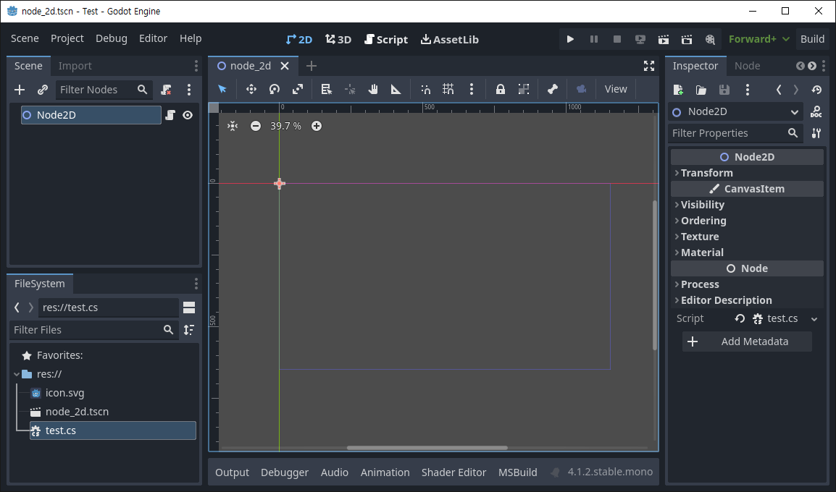836x492 pixels.
Task: Open the Debug menu
Action: [112, 38]
